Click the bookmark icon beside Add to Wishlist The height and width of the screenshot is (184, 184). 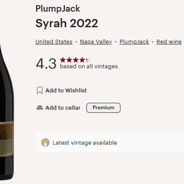pyautogui.click(x=40, y=90)
